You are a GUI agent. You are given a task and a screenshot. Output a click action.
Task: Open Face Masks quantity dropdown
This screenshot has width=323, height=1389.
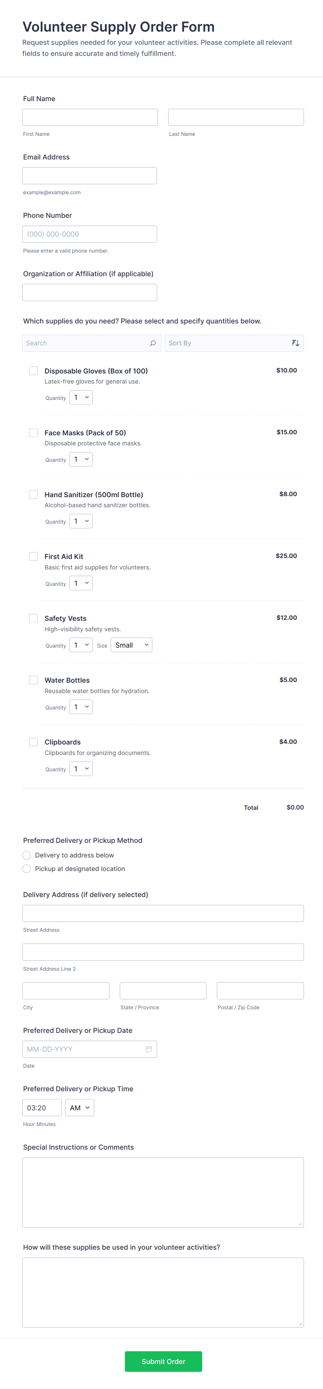(x=81, y=459)
